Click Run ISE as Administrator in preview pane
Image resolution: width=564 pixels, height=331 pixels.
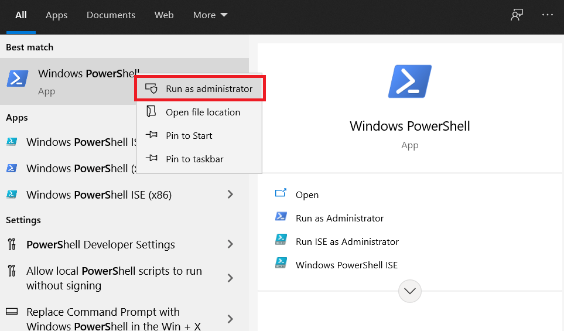pos(347,241)
